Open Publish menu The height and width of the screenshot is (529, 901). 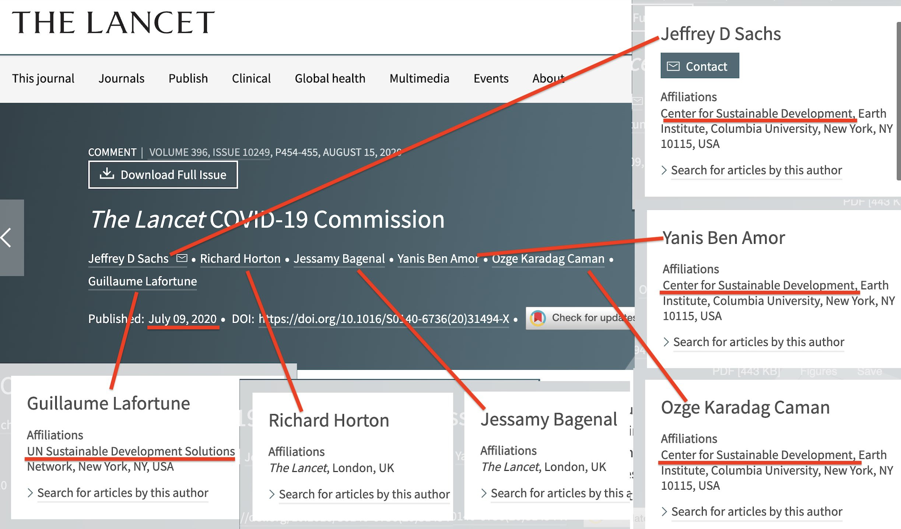click(x=188, y=78)
